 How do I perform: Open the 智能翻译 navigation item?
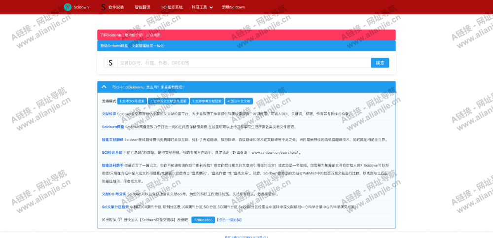click(x=142, y=7)
